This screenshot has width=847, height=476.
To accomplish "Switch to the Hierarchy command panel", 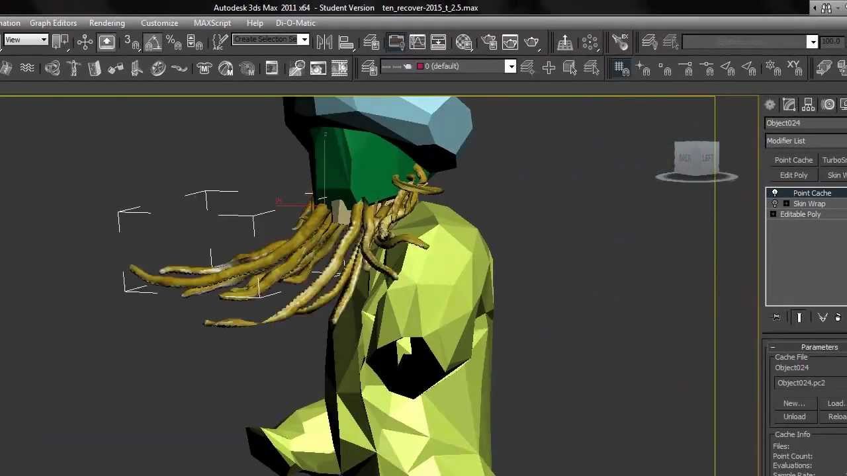I will click(x=809, y=104).
